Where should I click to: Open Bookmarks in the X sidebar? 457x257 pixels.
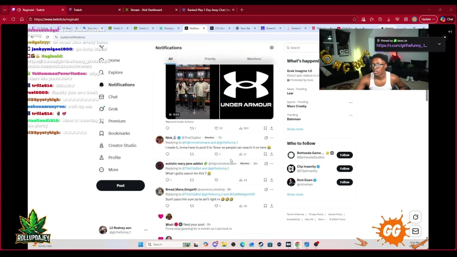coord(115,133)
